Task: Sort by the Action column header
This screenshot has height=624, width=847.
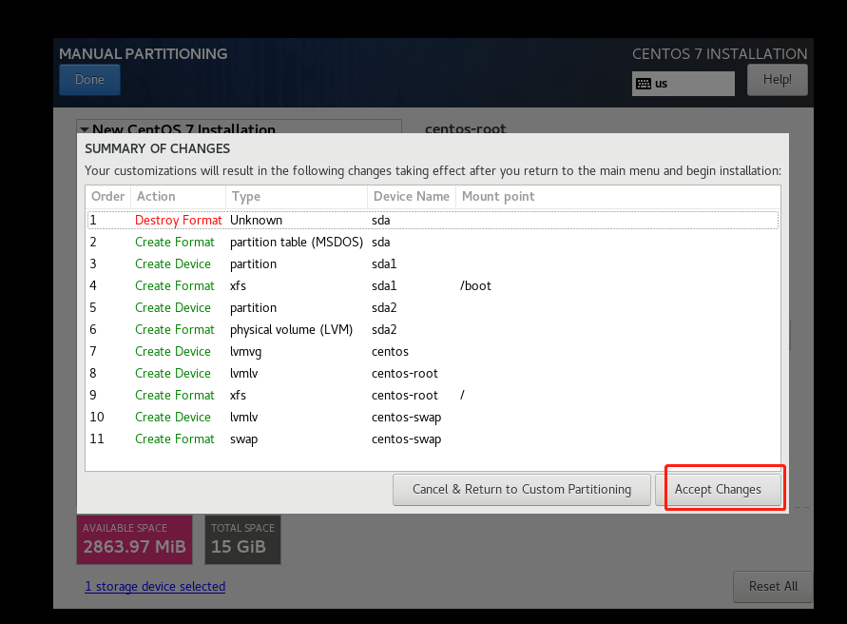Action: point(179,196)
